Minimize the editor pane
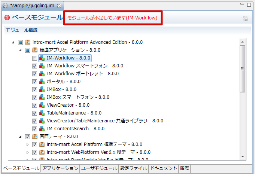The height and width of the screenshot is (174, 255). point(242,4)
